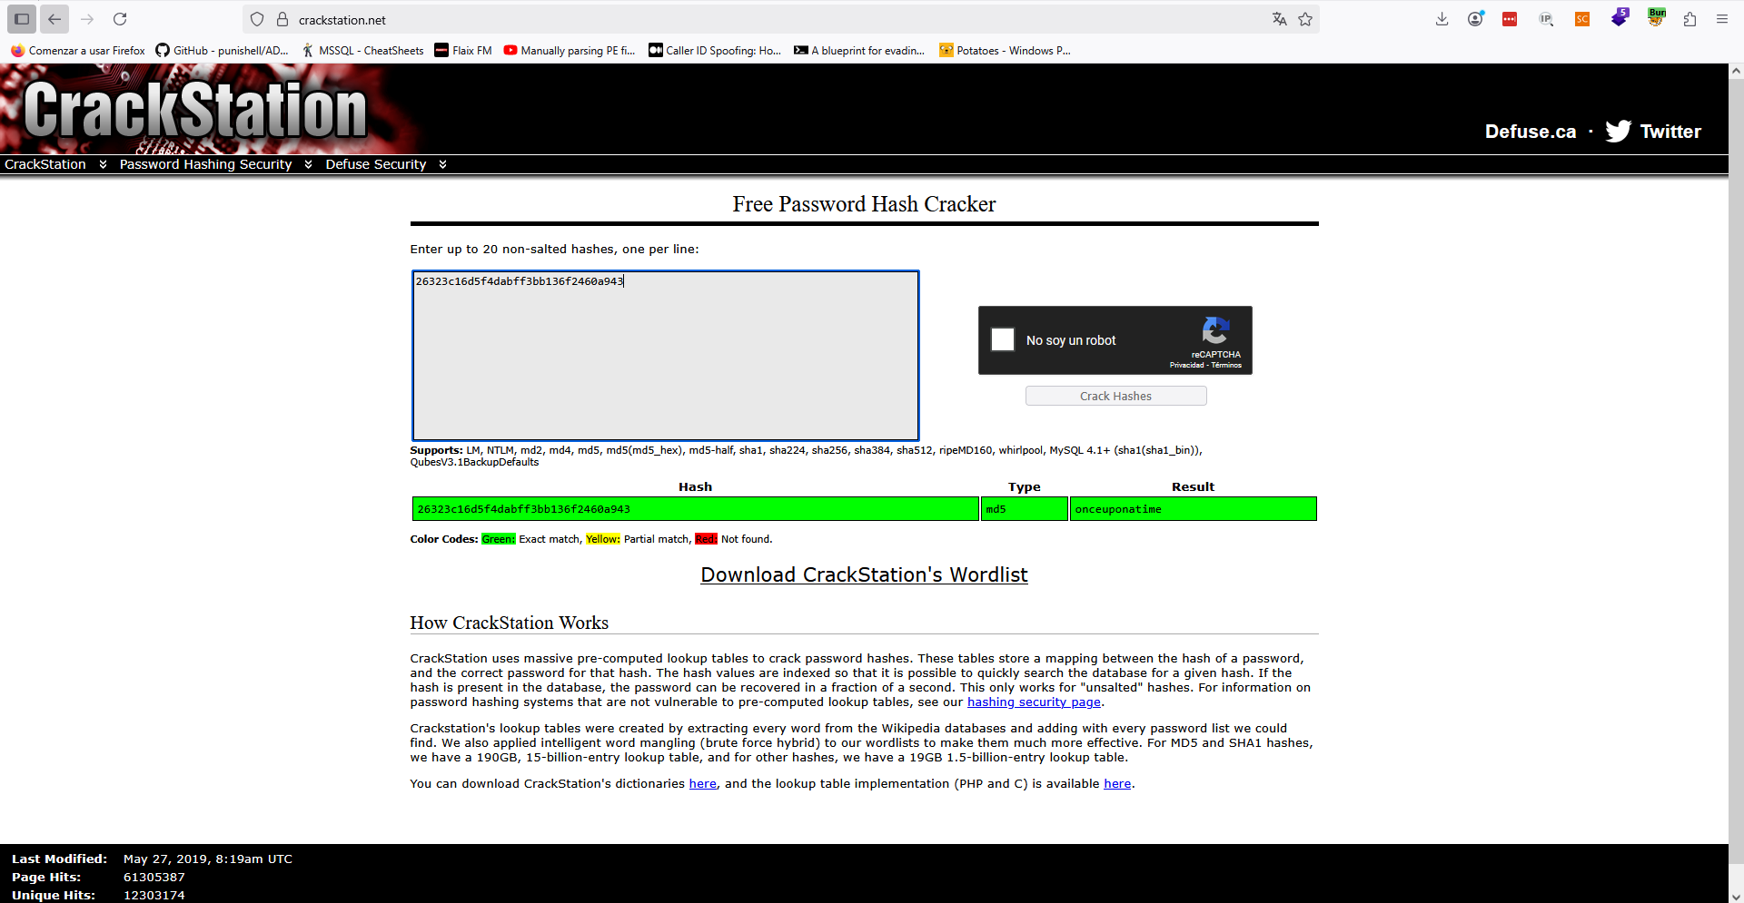Follow the 'hashing security page' link
1744x903 pixels.
(1034, 702)
